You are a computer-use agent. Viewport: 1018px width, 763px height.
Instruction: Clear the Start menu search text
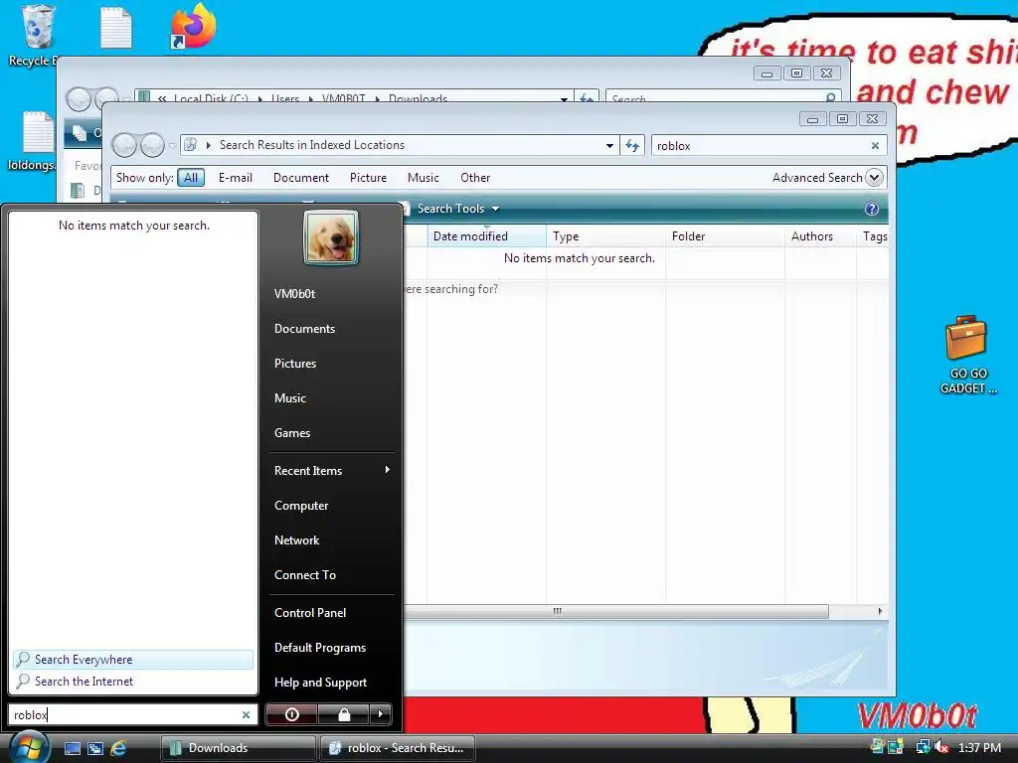247,715
